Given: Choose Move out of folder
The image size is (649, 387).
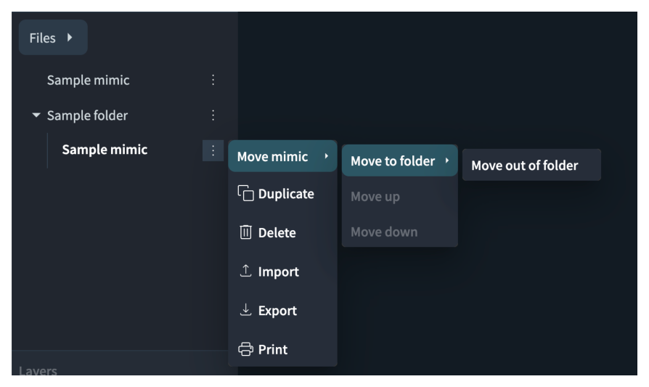Looking at the screenshot, I should 531,165.
